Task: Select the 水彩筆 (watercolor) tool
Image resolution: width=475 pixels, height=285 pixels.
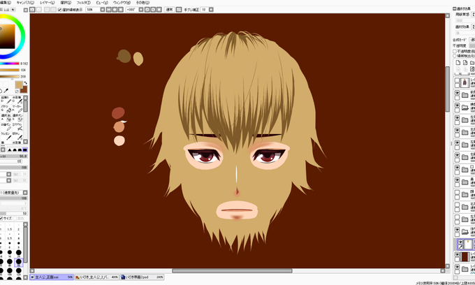Action: tap(17, 100)
